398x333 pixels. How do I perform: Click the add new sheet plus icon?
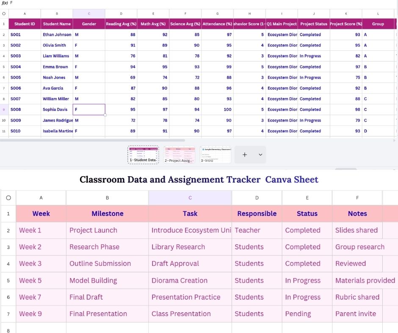244,155
